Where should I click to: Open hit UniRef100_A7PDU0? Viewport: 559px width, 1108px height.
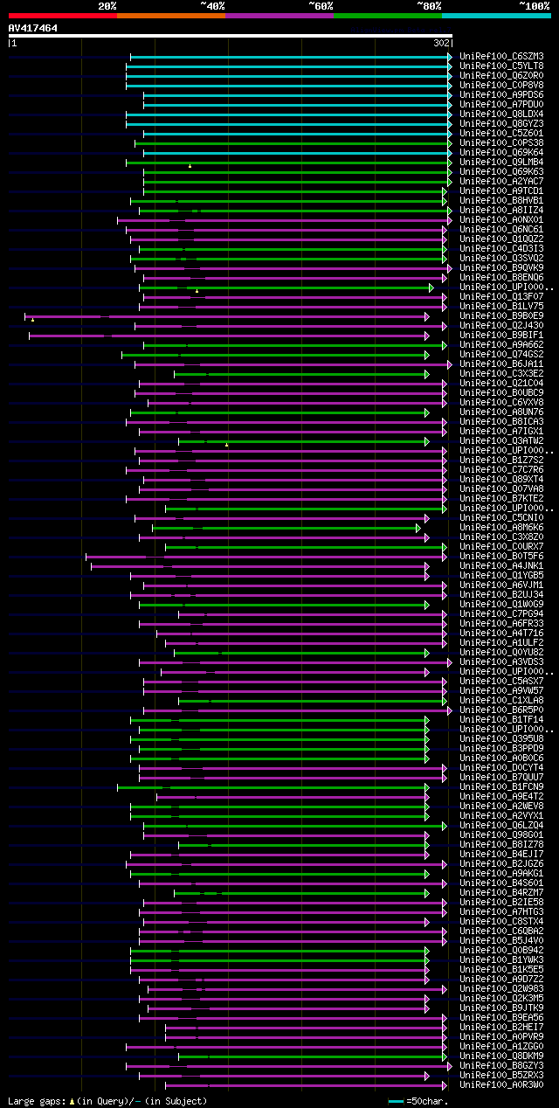coord(501,104)
